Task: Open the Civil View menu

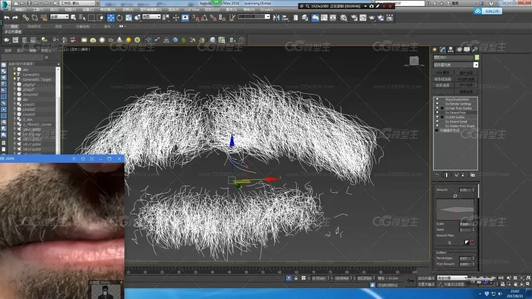Action: (x=192, y=9)
